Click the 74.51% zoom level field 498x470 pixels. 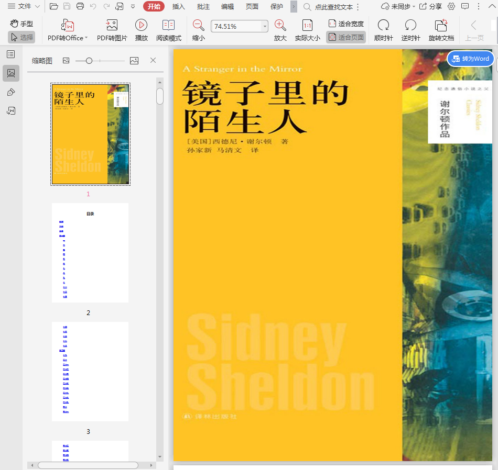236,26
